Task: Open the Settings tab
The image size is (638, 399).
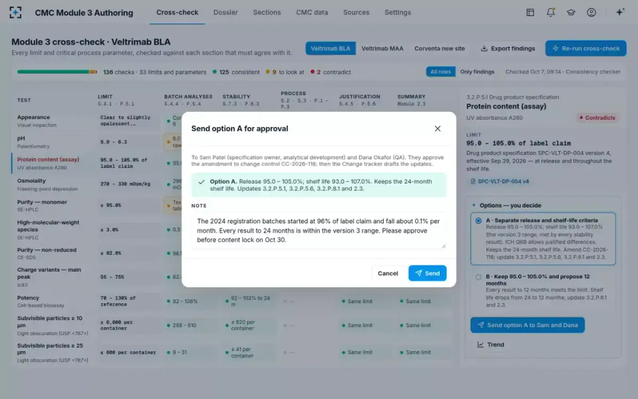Action: pyautogui.click(x=398, y=12)
